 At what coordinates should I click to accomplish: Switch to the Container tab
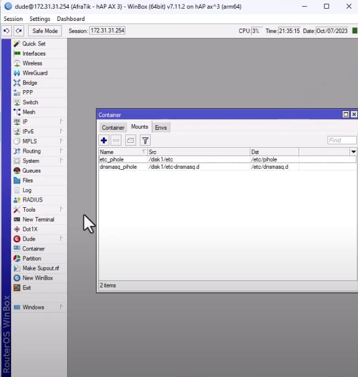[113, 127]
